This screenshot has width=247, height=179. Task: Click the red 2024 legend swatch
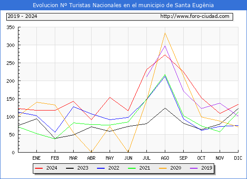click(x=39, y=168)
